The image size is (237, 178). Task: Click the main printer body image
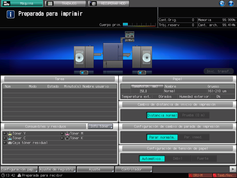(x=113, y=56)
